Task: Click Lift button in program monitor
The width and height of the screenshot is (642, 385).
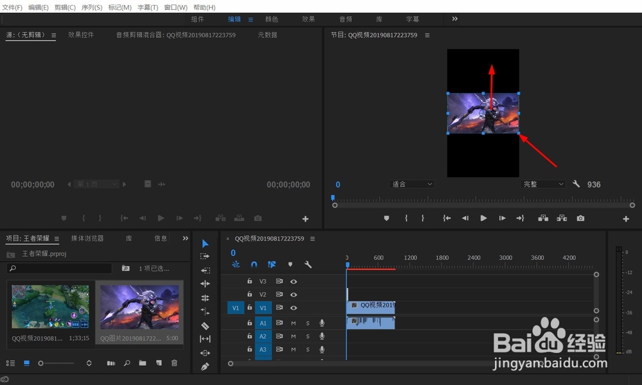Action: coord(543,218)
